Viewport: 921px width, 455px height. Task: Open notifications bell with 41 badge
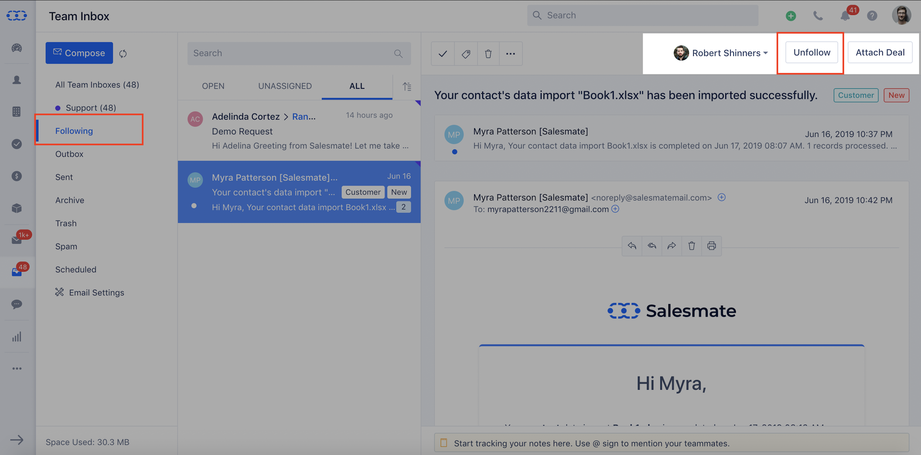pyautogui.click(x=845, y=16)
